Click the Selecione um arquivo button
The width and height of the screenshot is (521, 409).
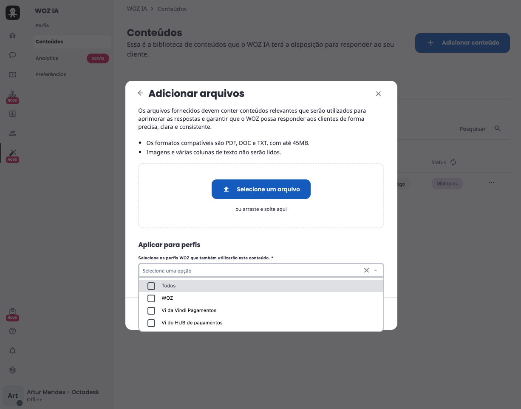pos(261,189)
